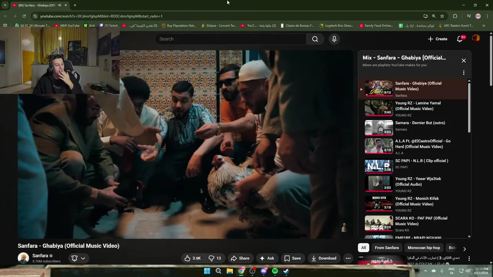Reload the page in Chrome
493x277 pixels.
pos(24,16)
